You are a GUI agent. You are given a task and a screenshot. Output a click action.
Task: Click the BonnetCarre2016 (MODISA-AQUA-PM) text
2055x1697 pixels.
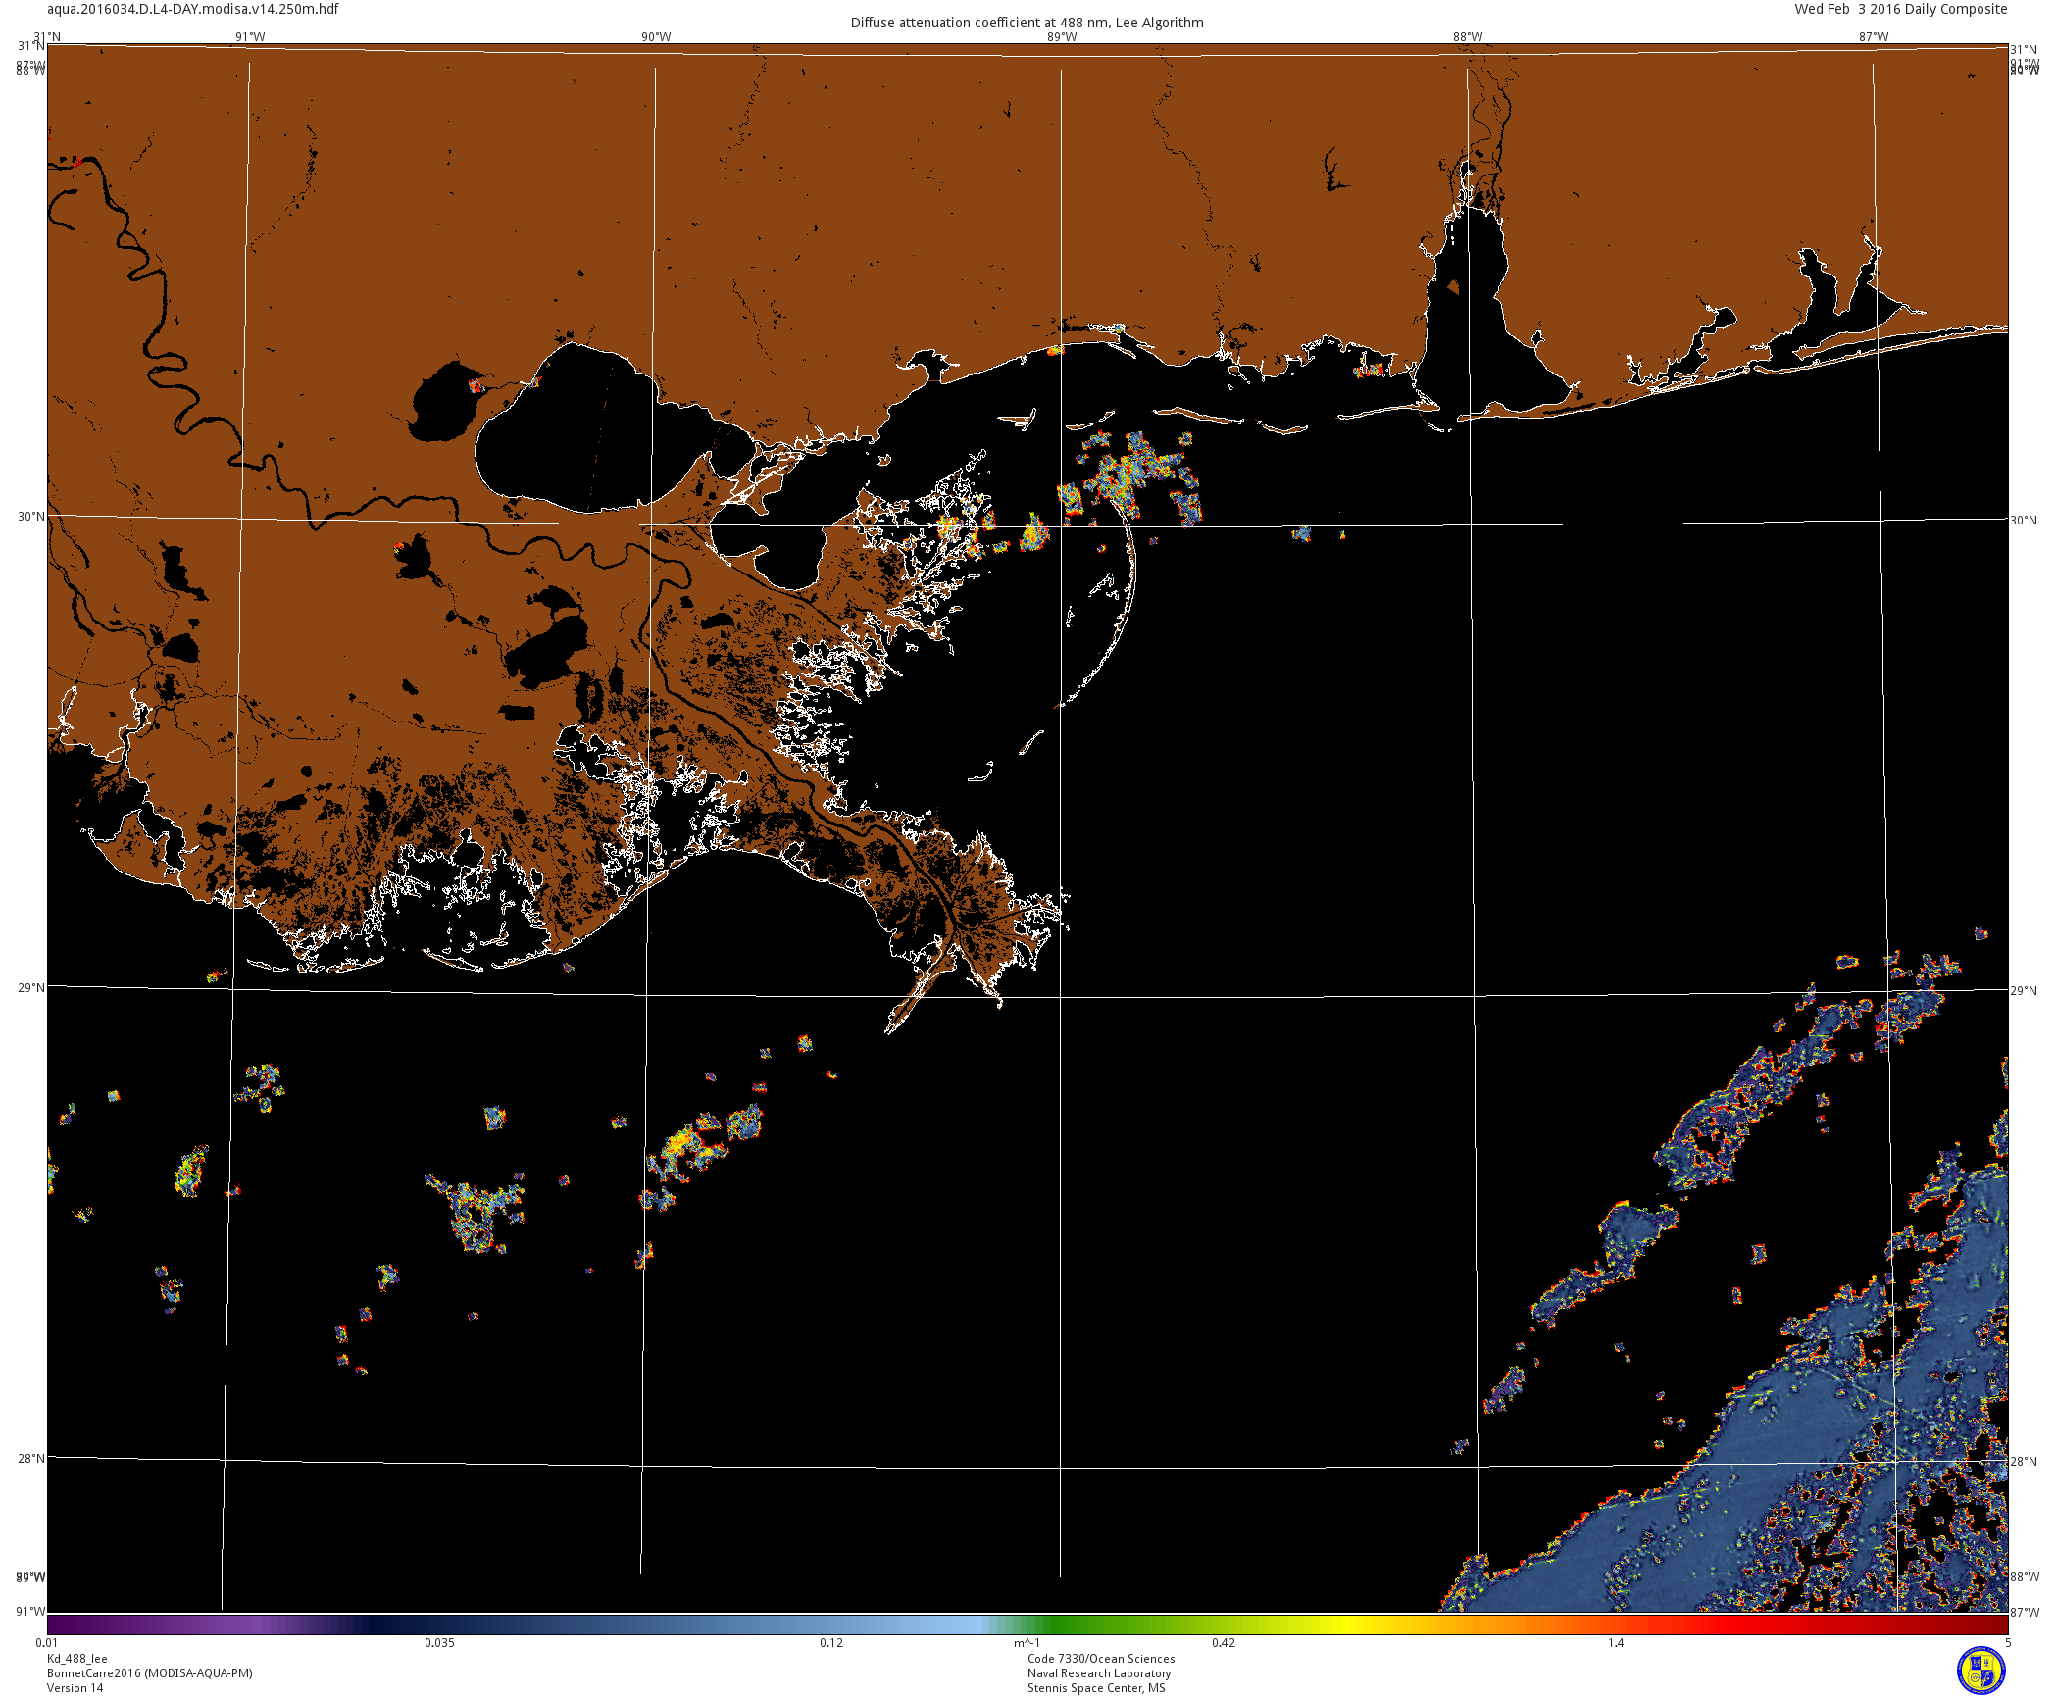pyautogui.click(x=149, y=1673)
